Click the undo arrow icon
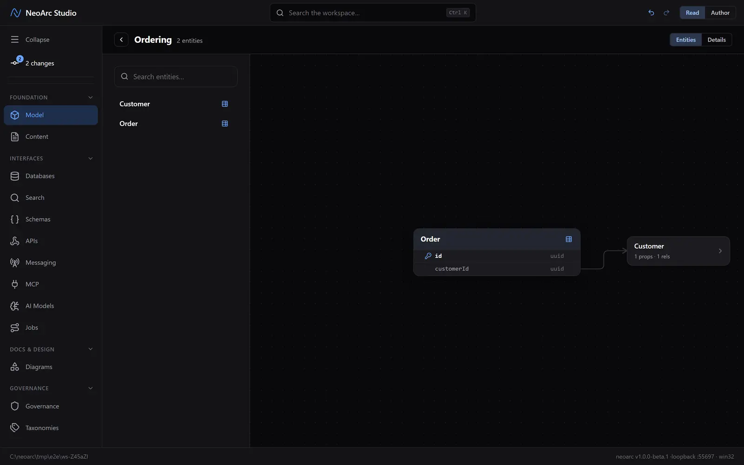The image size is (744, 465). pyautogui.click(x=651, y=13)
